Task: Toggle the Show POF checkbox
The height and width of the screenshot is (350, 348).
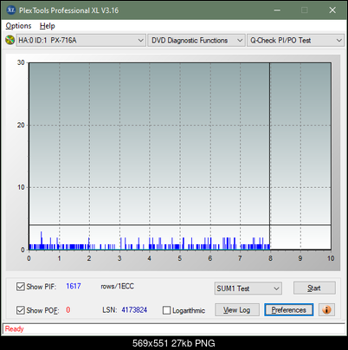Action: [x=21, y=310]
